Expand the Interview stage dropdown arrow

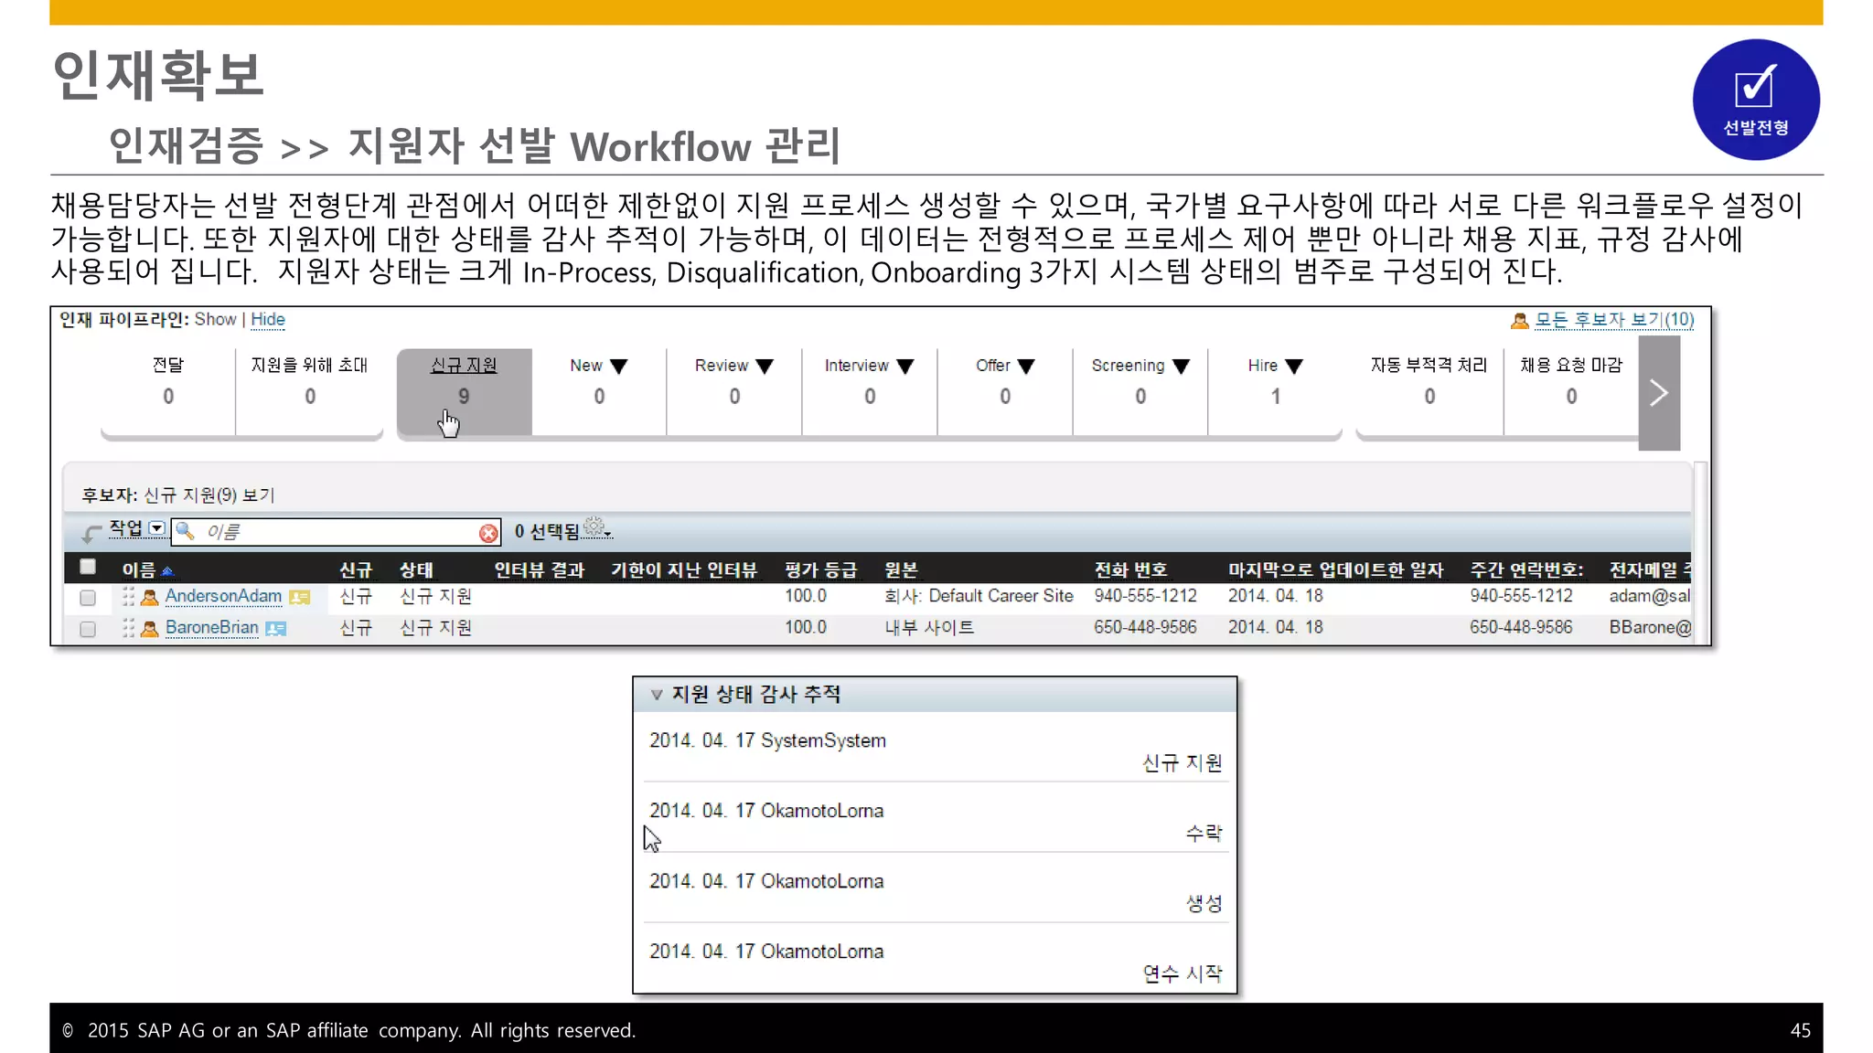pyautogui.click(x=905, y=367)
